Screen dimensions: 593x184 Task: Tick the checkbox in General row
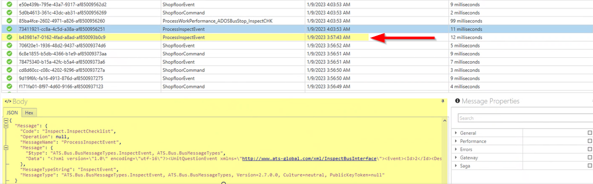(590, 133)
